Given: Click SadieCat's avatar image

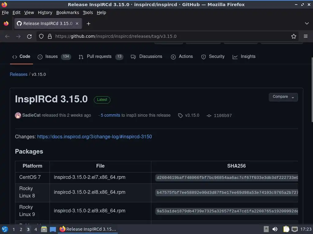Looking at the screenshot, I should pyautogui.click(x=18, y=115).
